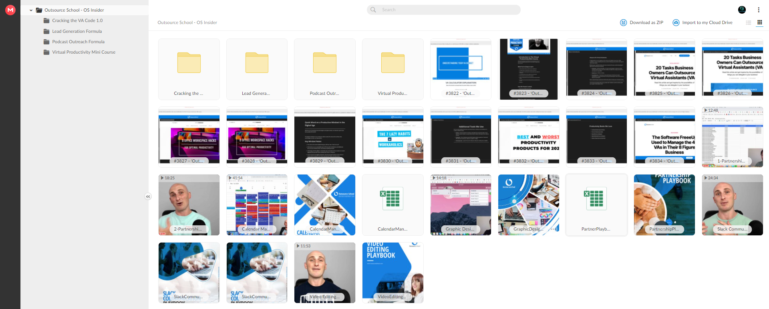Viewport: 769px width, 309px height.
Task: Open the Video Editing... video with 11:53 duration
Action: tap(325, 273)
